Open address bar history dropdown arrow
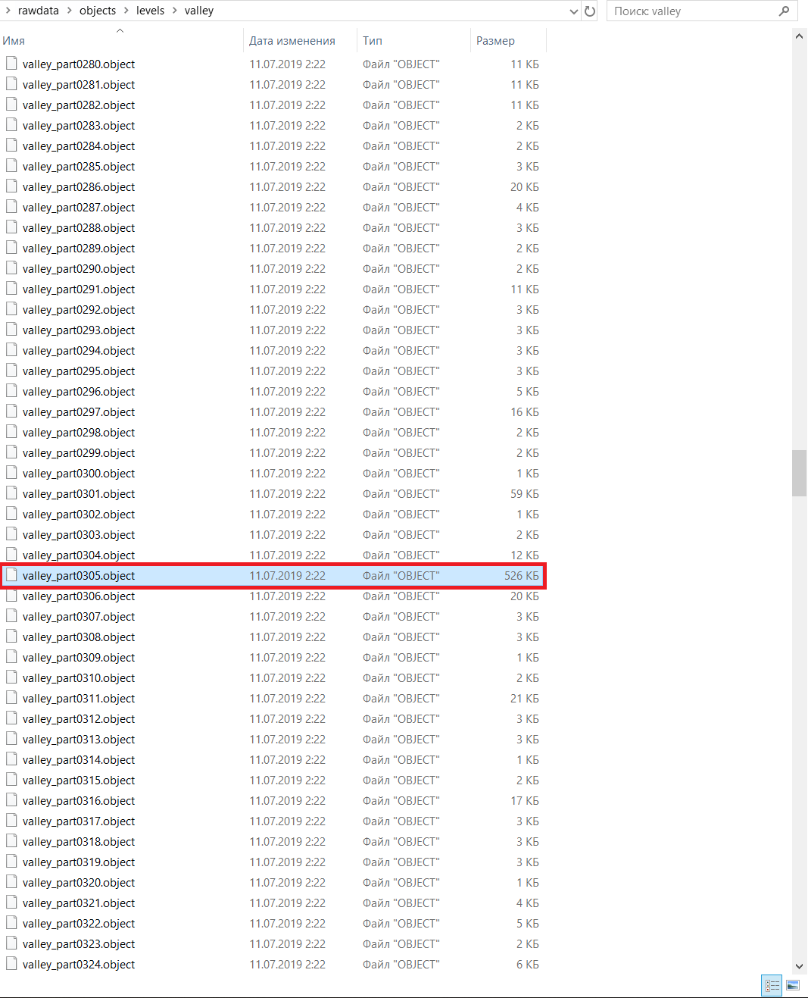Image resolution: width=808 pixels, height=998 pixels. [574, 11]
